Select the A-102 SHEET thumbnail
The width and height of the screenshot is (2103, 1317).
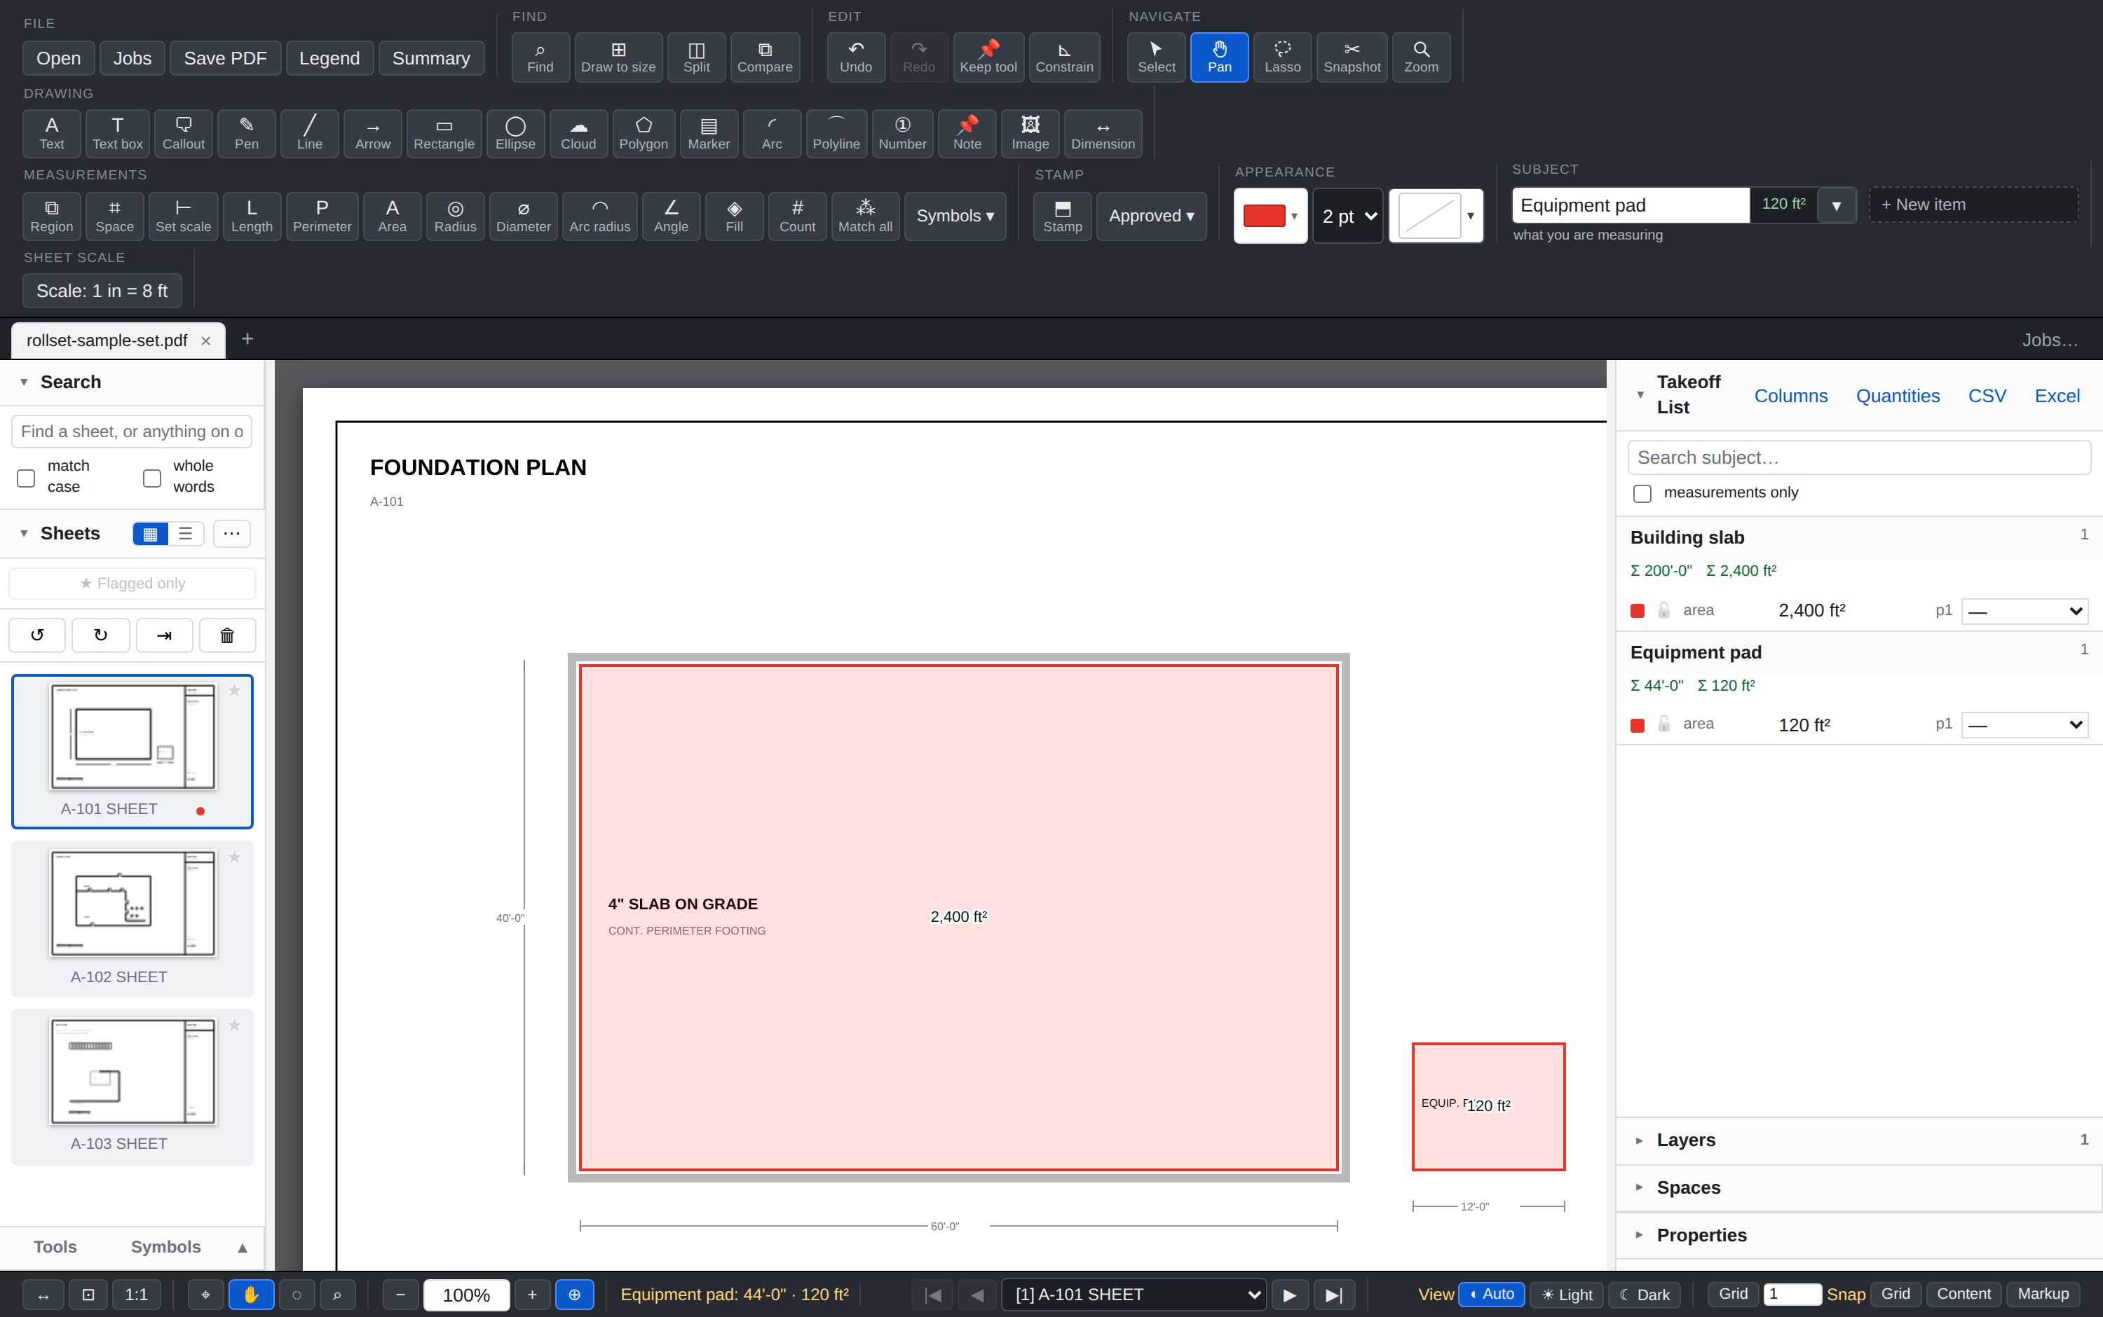[x=132, y=918]
